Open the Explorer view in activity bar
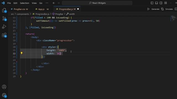177x99 pixels. [4, 10]
